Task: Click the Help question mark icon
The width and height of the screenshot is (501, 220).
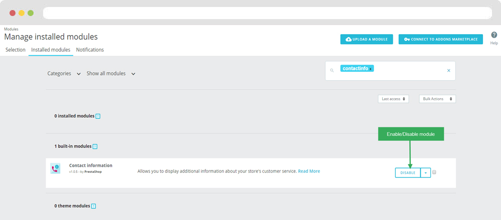Action: [494, 35]
